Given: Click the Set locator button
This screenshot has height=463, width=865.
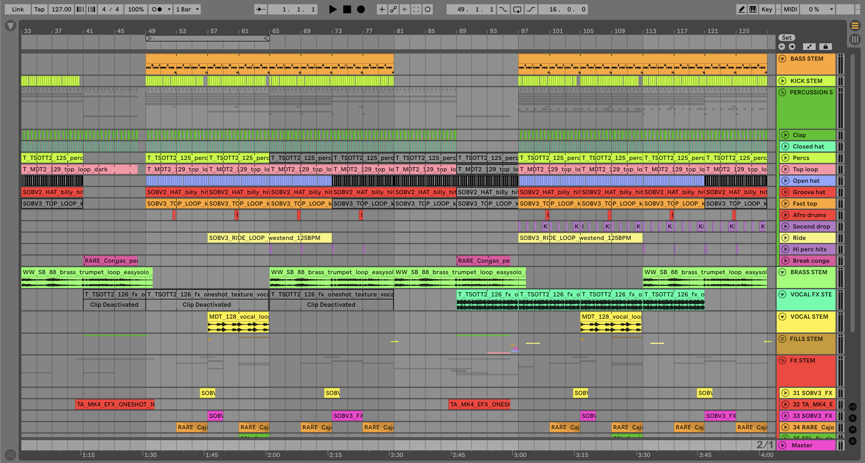Looking at the screenshot, I should click(787, 38).
